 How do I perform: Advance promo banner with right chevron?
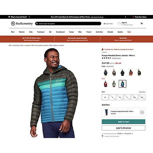(x=125, y=17)
